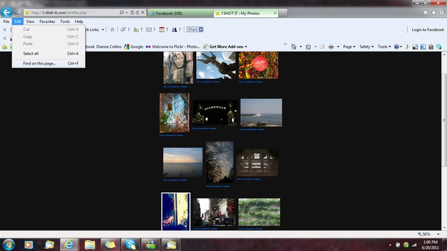Click the Facebook toolbar Share button
The height and width of the screenshot is (251, 447).
click(x=195, y=29)
